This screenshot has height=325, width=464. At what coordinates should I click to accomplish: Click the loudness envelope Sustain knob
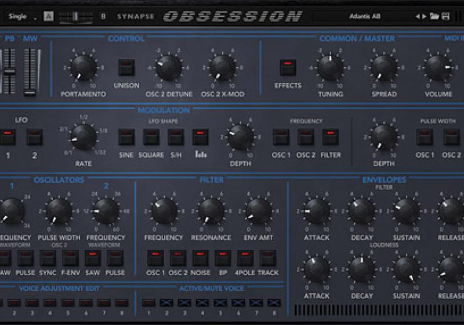407,269
